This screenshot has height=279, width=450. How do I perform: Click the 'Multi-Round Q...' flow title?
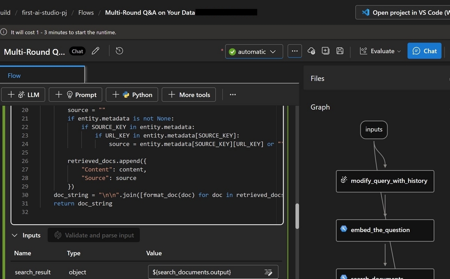34,52
